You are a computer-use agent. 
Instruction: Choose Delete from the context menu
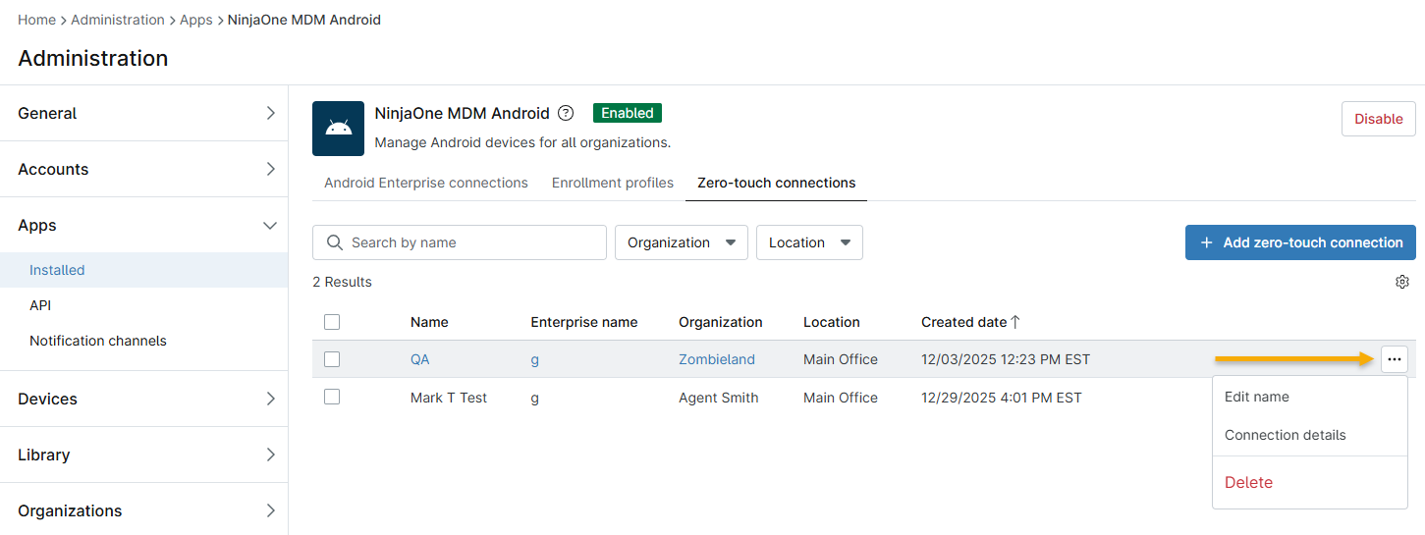click(1248, 482)
